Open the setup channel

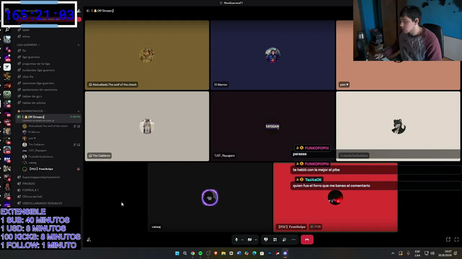coord(48,36)
